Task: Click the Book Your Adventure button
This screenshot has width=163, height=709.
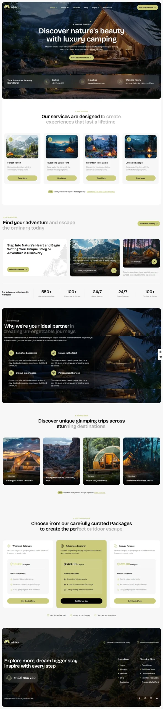Action: click(x=81, y=58)
